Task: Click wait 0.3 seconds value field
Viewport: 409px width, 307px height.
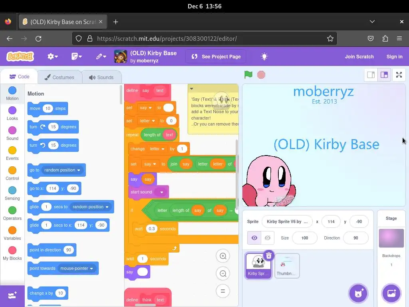Action: point(151,229)
